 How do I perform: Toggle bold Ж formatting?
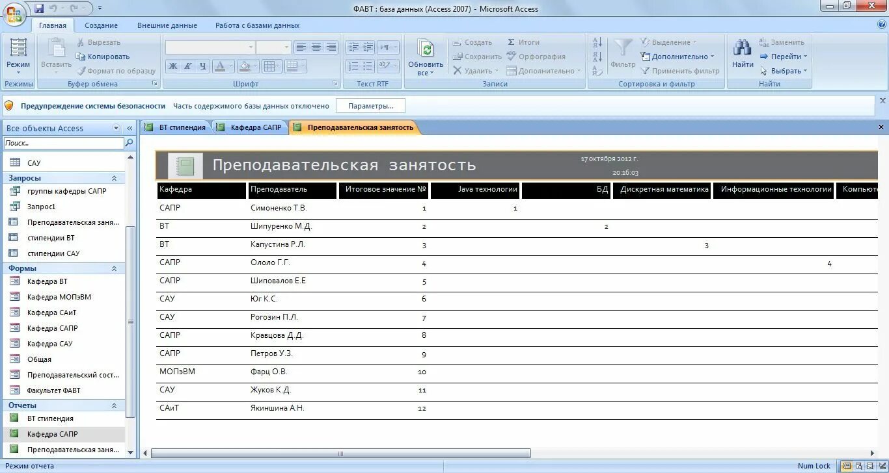pos(172,66)
